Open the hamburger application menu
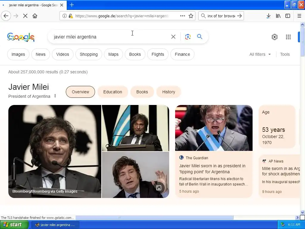 tap(299, 16)
